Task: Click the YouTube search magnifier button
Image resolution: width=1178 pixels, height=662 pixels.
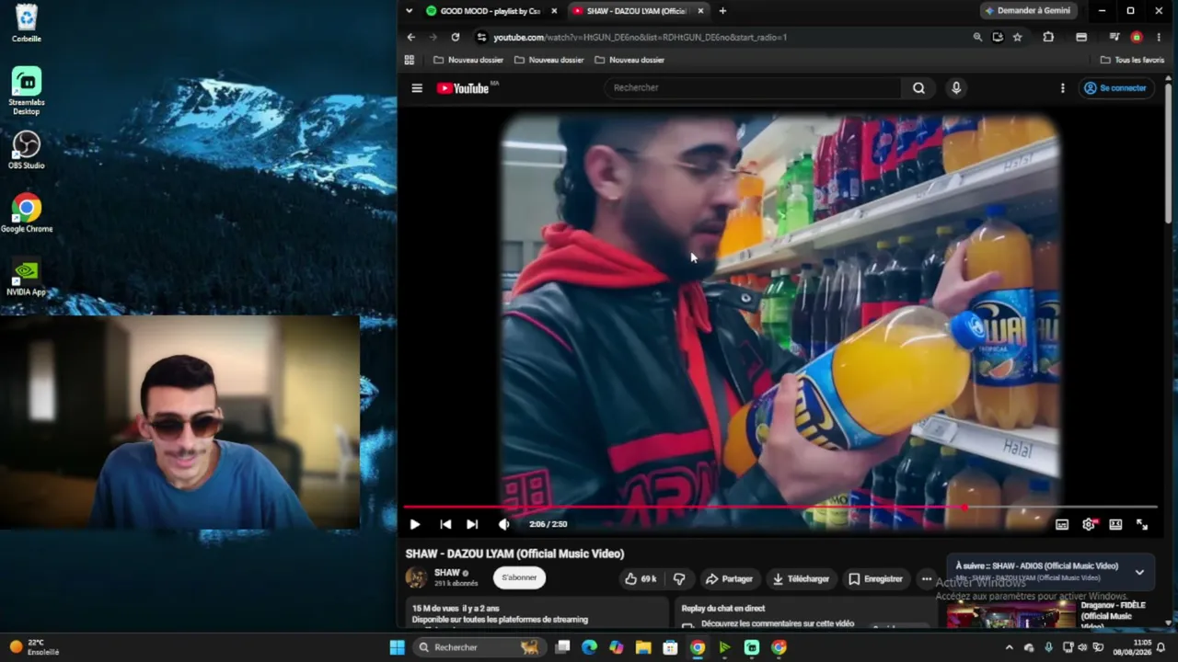Action: pos(918,88)
